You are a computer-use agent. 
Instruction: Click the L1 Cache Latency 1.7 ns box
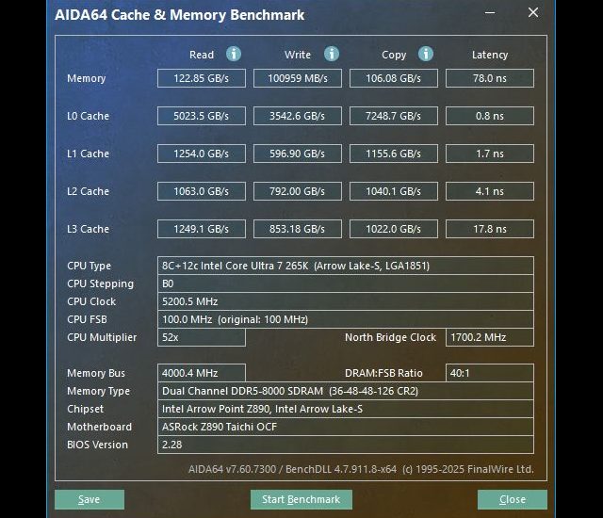(x=489, y=154)
